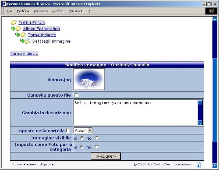
Task: Click the page scrollbar down arrow
Action: (x=215, y=166)
